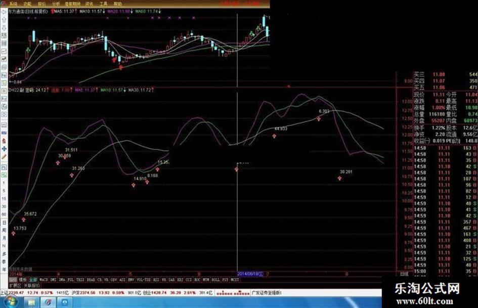Click the line chart icon in sidebar
The width and height of the screenshot is (478, 308).
click(x=4, y=52)
